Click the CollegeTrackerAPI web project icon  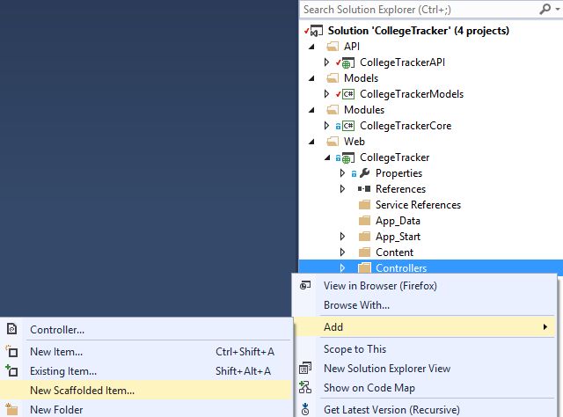pyautogui.click(x=348, y=63)
